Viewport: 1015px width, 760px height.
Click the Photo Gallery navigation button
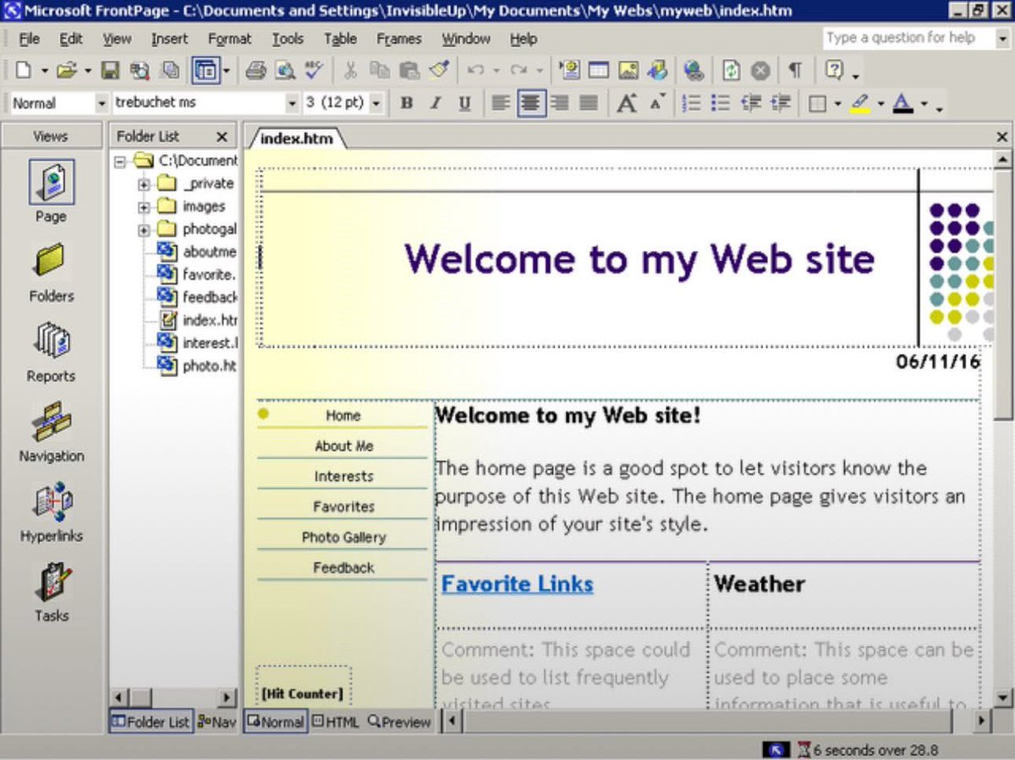click(x=343, y=538)
